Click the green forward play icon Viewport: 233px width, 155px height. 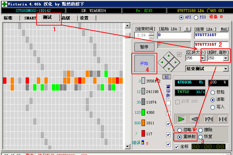[x=181, y=119]
